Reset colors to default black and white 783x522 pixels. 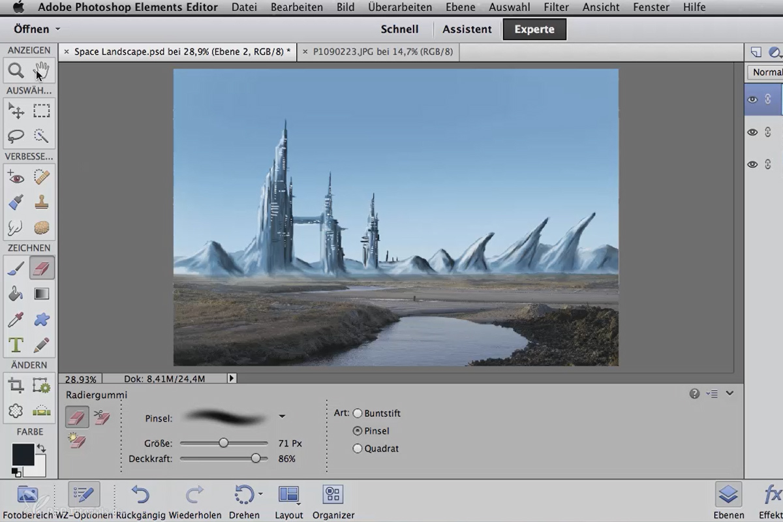[16, 472]
